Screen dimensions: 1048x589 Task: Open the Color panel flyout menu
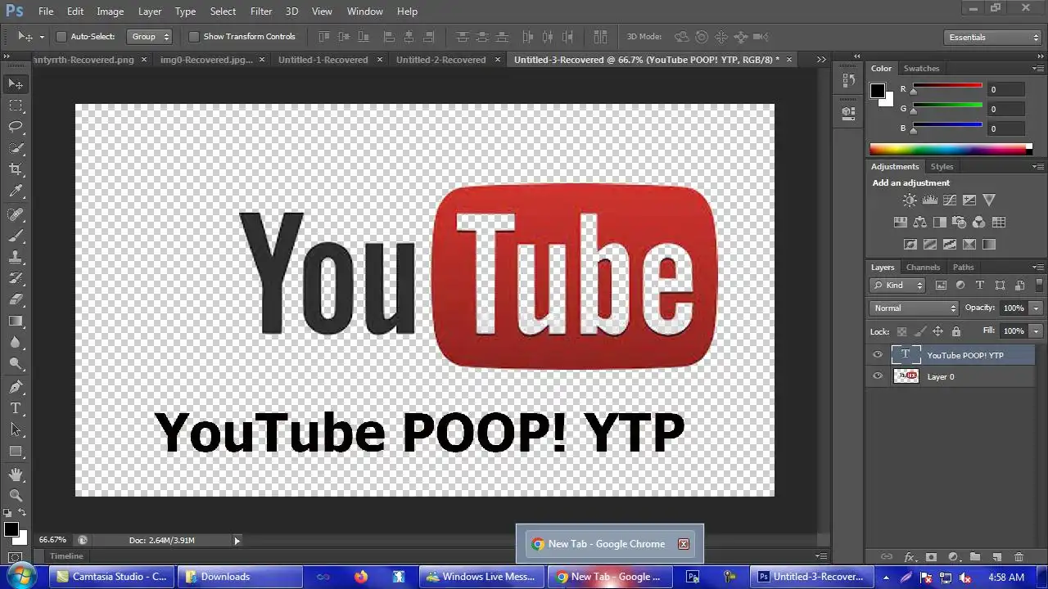1038,69
